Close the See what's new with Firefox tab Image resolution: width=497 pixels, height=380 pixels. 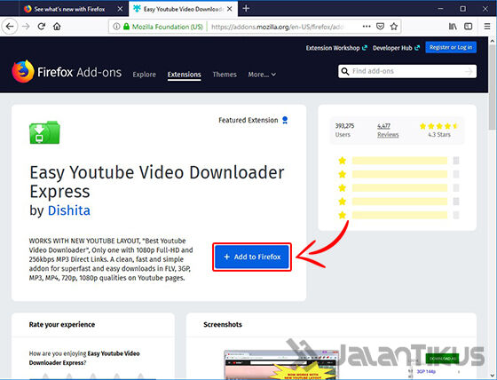click(120, 9)
